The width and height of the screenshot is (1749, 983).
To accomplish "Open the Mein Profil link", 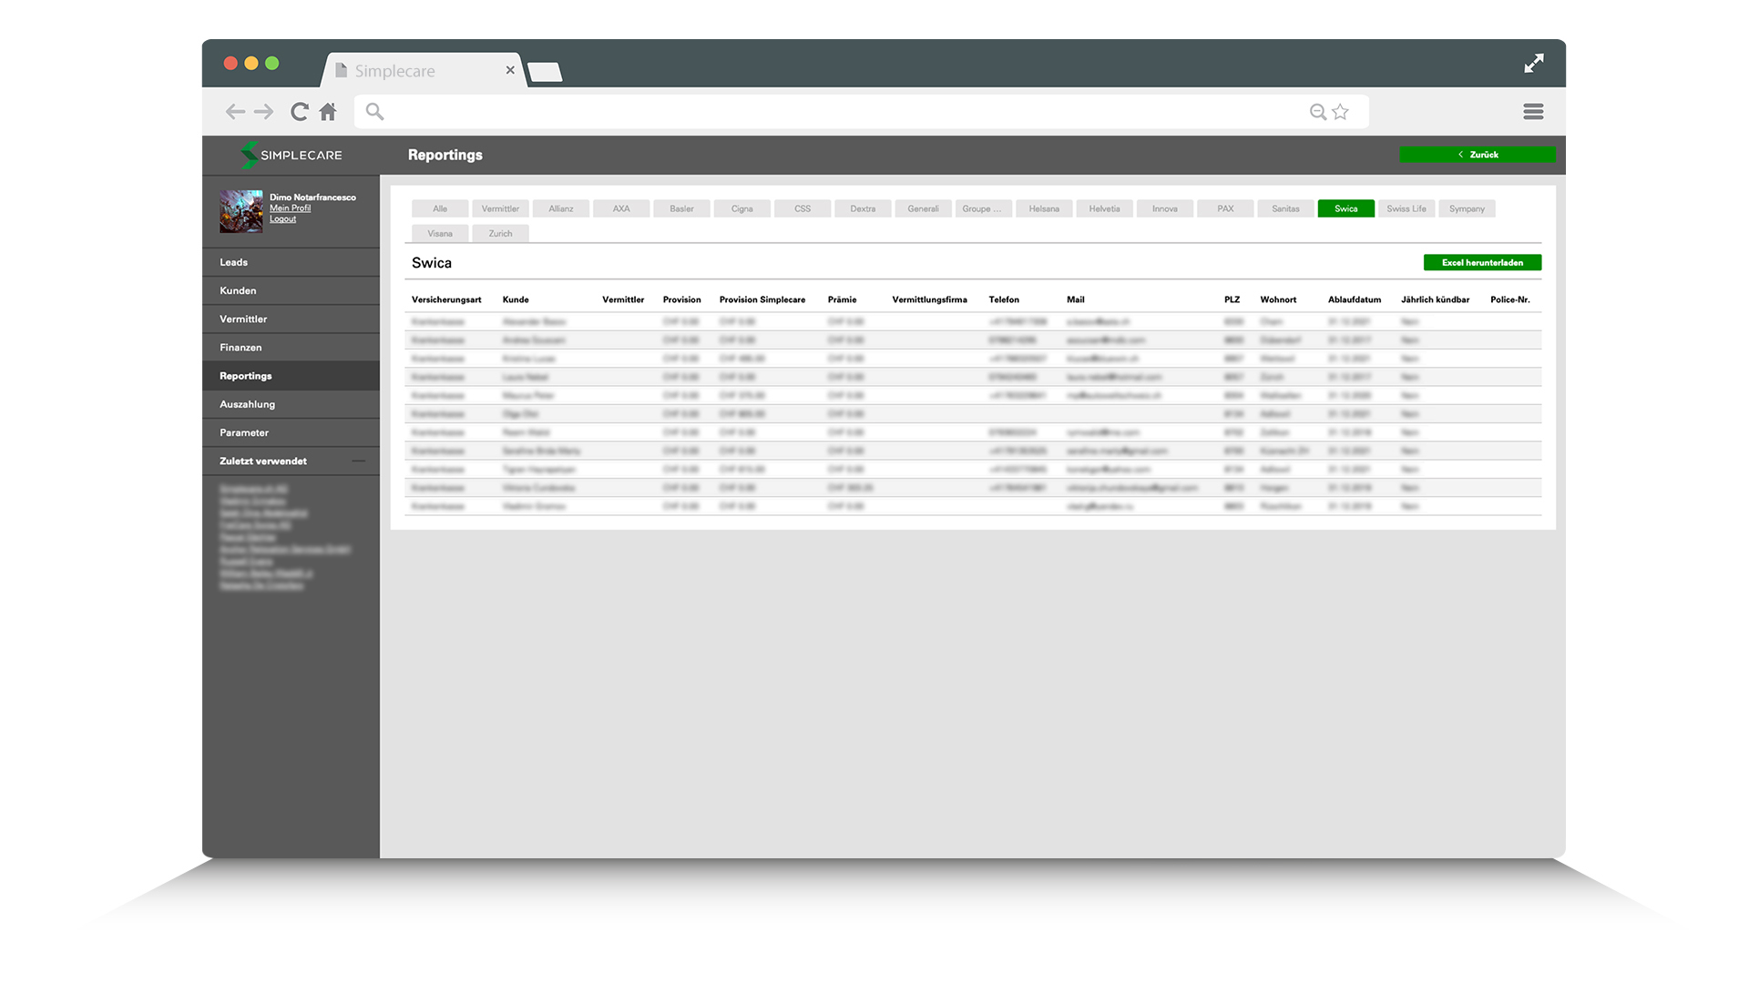I will tap(290, 208).
